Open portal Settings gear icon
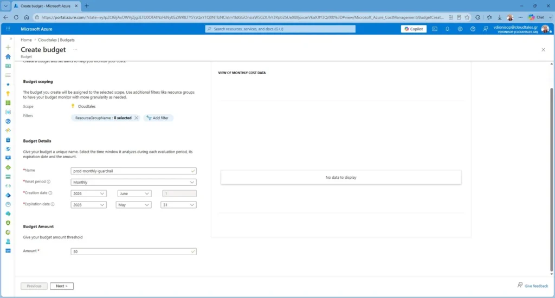The width and height of the screenshot is (555, 298). [x=460, y=29]
